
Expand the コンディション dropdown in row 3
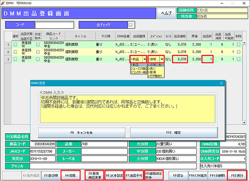point(162,59)
